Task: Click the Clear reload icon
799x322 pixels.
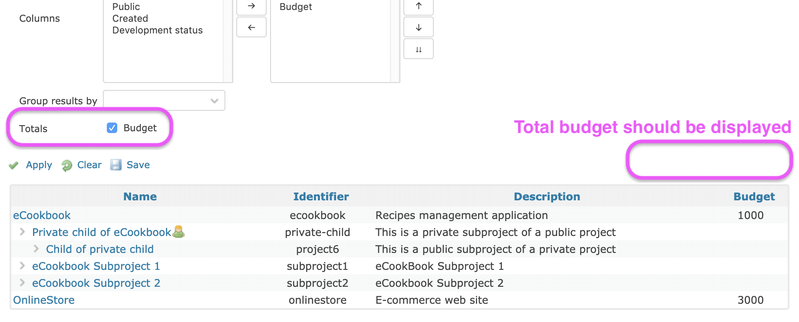Action: click(x=67, y=166)
